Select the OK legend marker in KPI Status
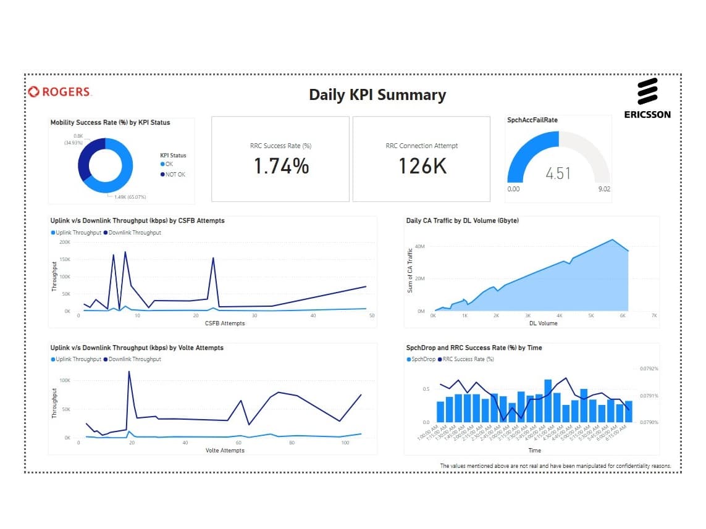This screenshot has width=706, height=529. tap(162, 164)
